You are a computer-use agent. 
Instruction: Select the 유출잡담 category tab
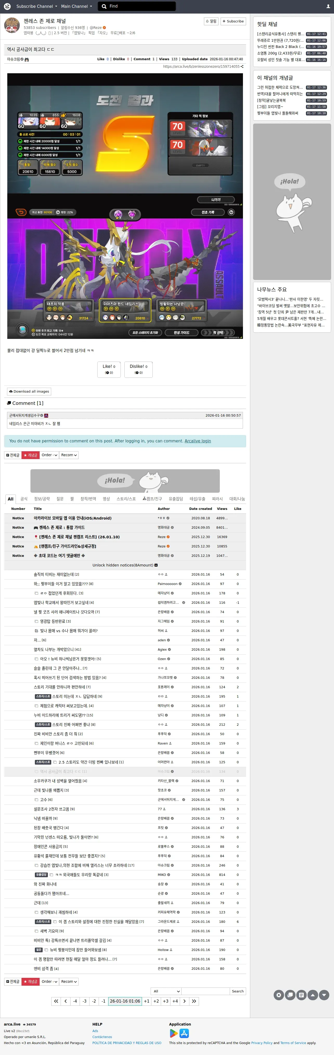[x=176, y=499]
